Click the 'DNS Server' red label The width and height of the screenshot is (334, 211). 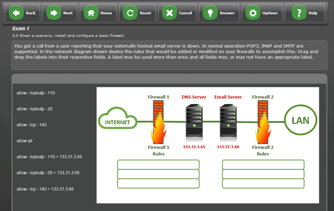pyautogui.click(x=194, y=97)
